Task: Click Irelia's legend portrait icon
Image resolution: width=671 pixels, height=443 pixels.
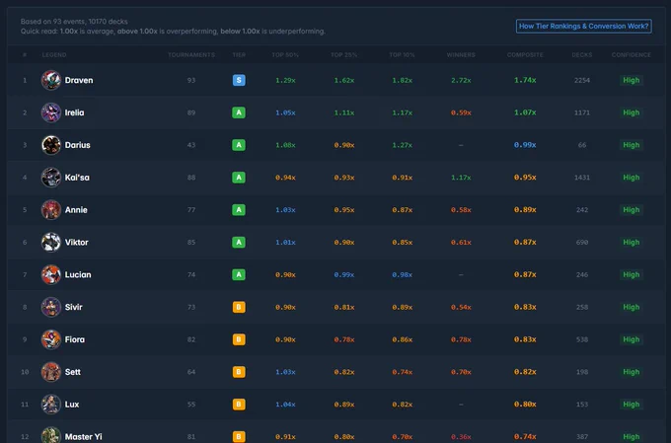Action: tap(51, 112)
